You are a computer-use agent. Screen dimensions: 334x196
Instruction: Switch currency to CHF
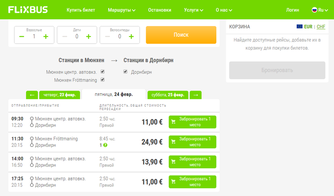pyautogui.click(x=321, y=26)
